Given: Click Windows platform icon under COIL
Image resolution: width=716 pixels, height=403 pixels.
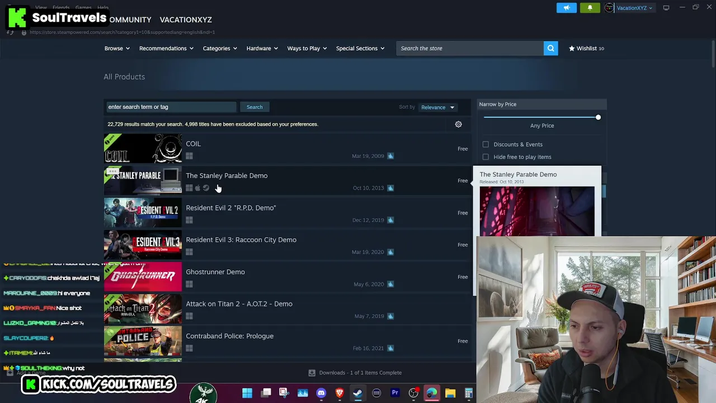Looking at the screenshot, I should pyautogui.click(x=189, y=156).
